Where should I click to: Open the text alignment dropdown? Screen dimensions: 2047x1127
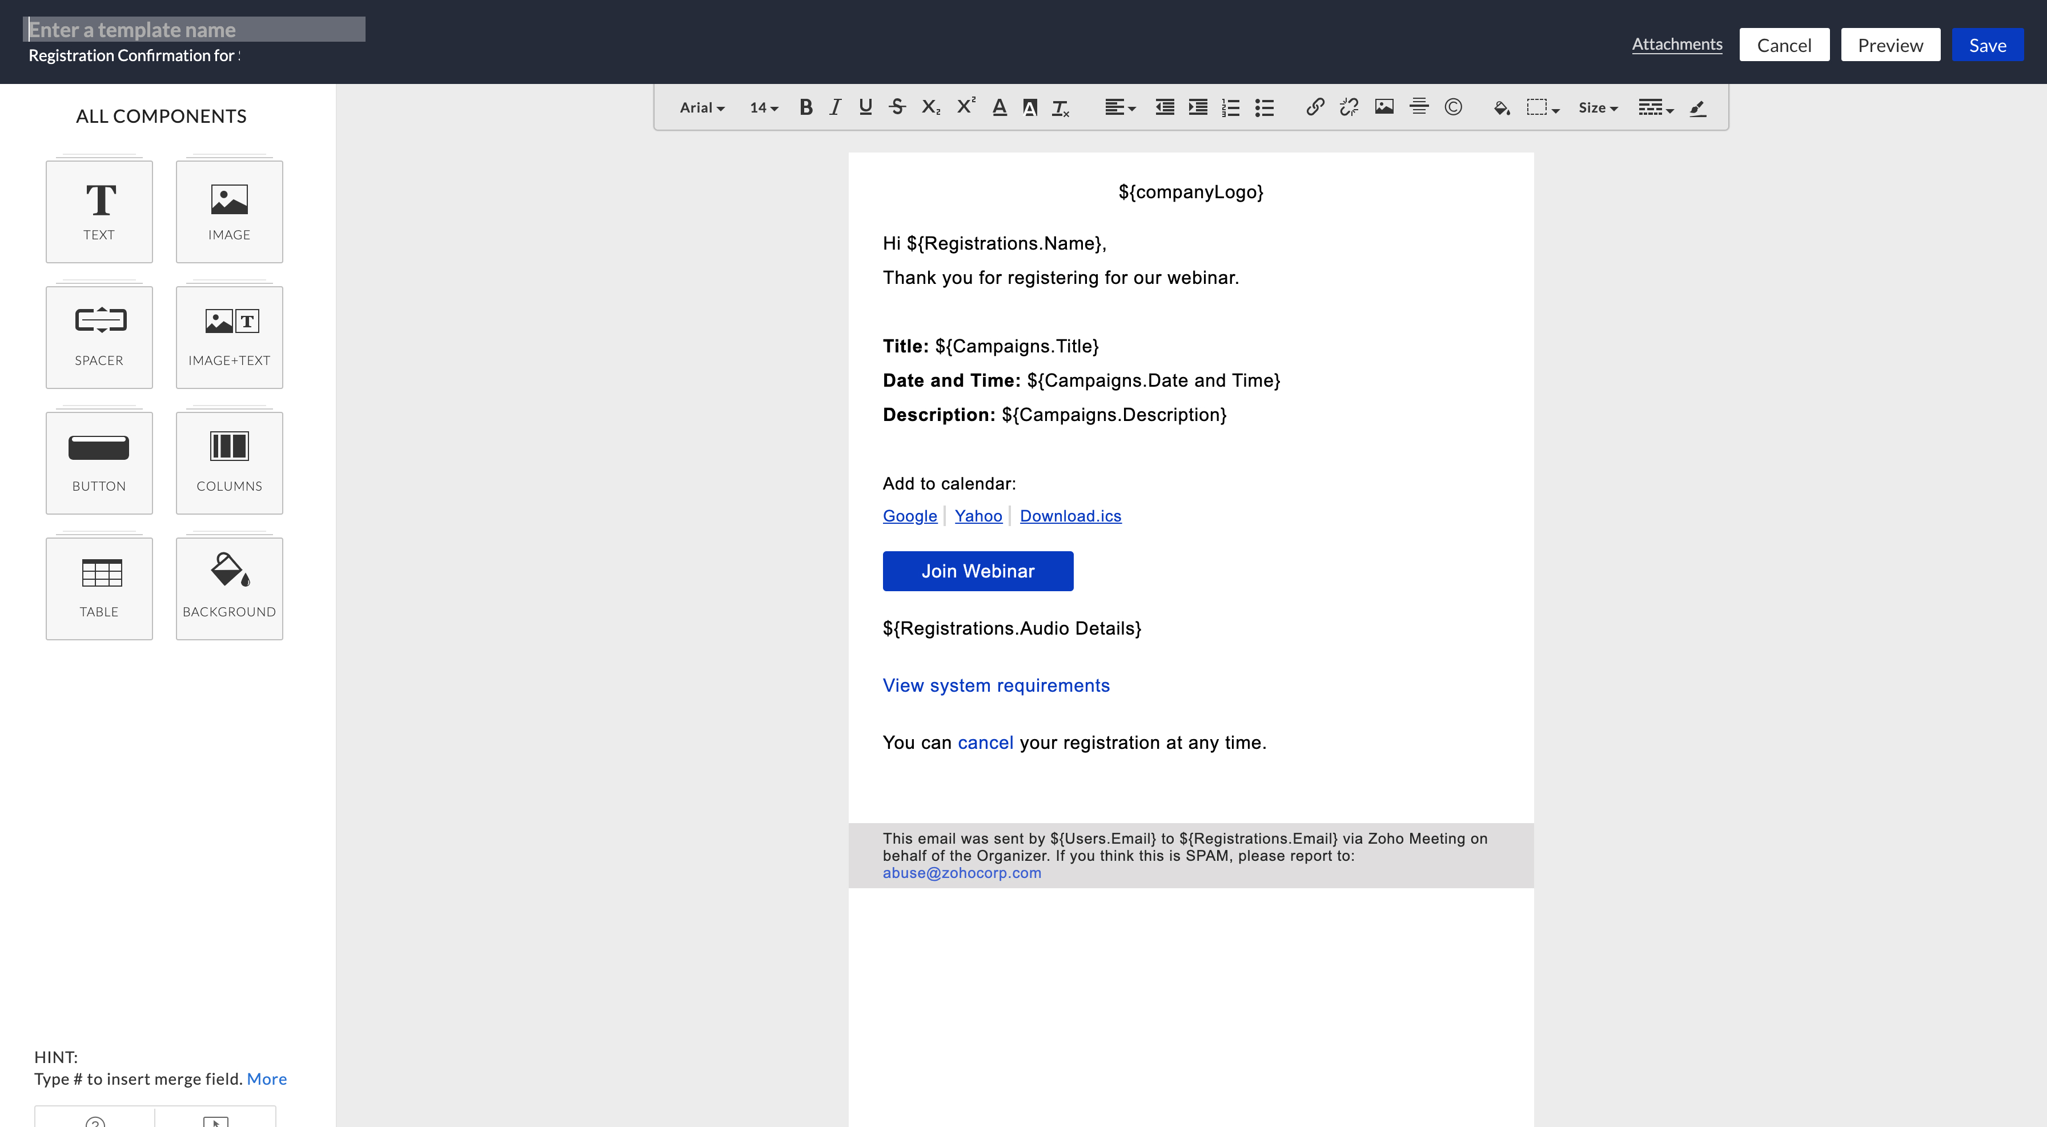point(1119,107)
